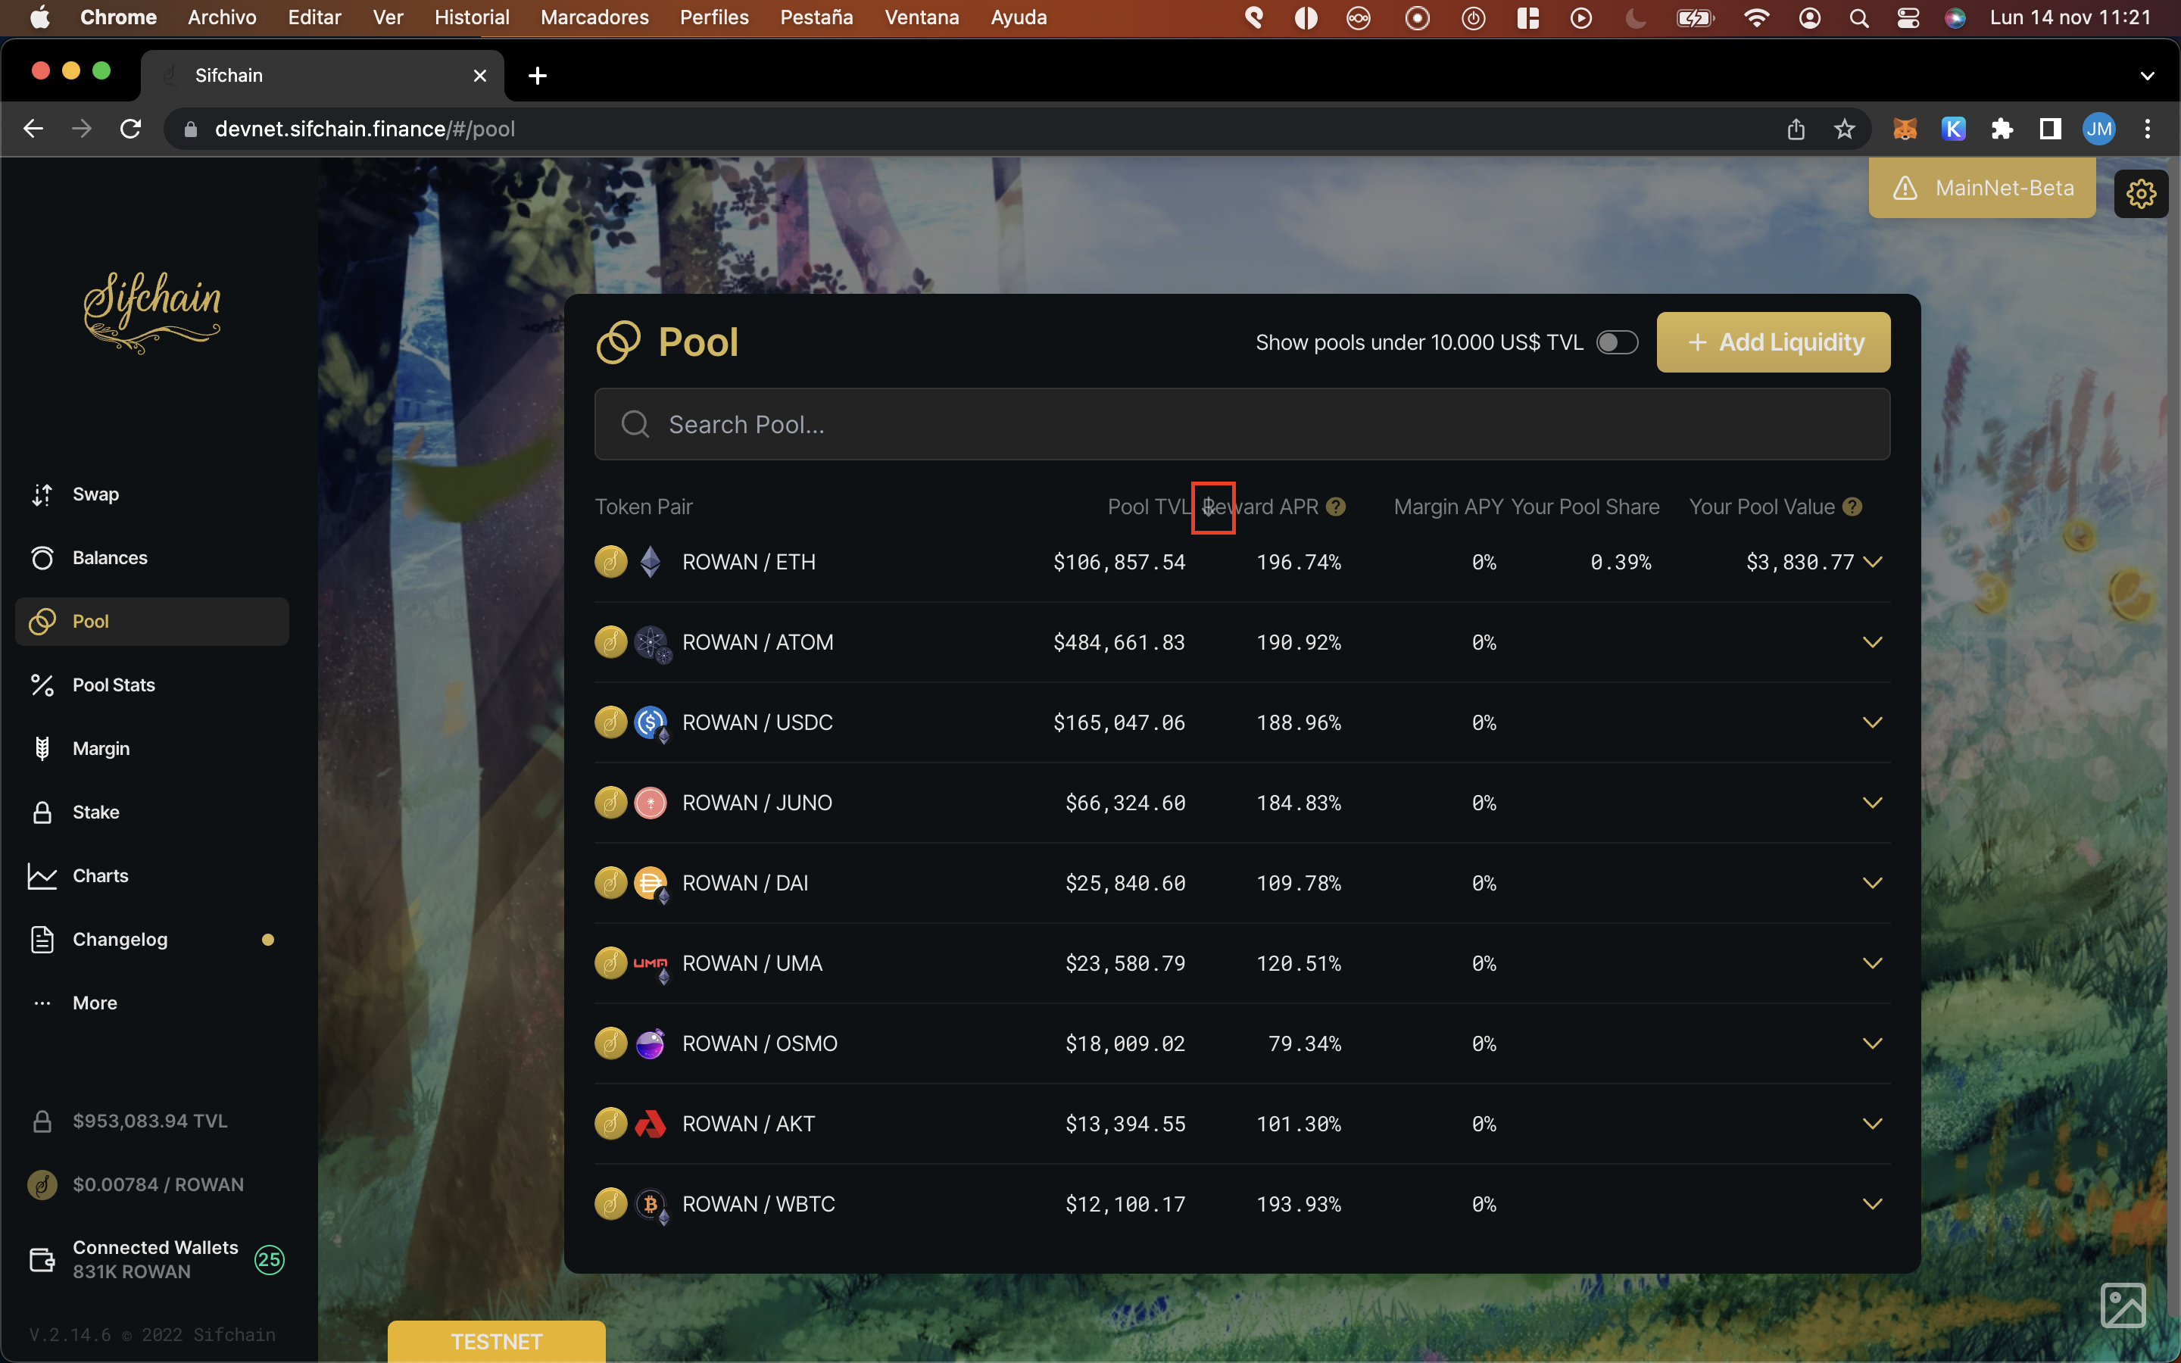Open the Marcadores menu

(594, 18)
